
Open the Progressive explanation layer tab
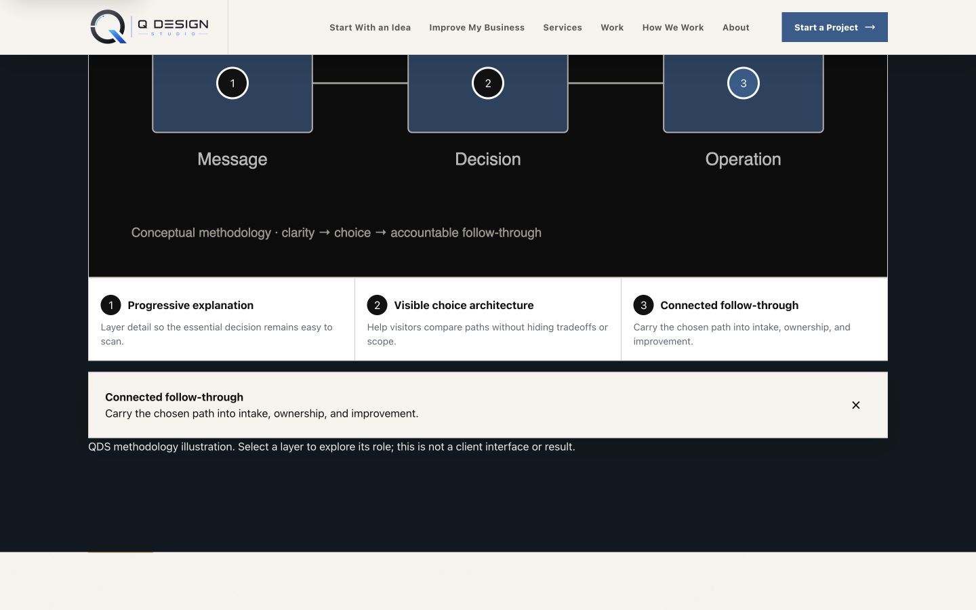click(x=222, y=319)
